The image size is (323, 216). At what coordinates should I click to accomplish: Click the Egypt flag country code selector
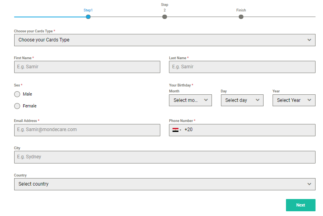176,130
